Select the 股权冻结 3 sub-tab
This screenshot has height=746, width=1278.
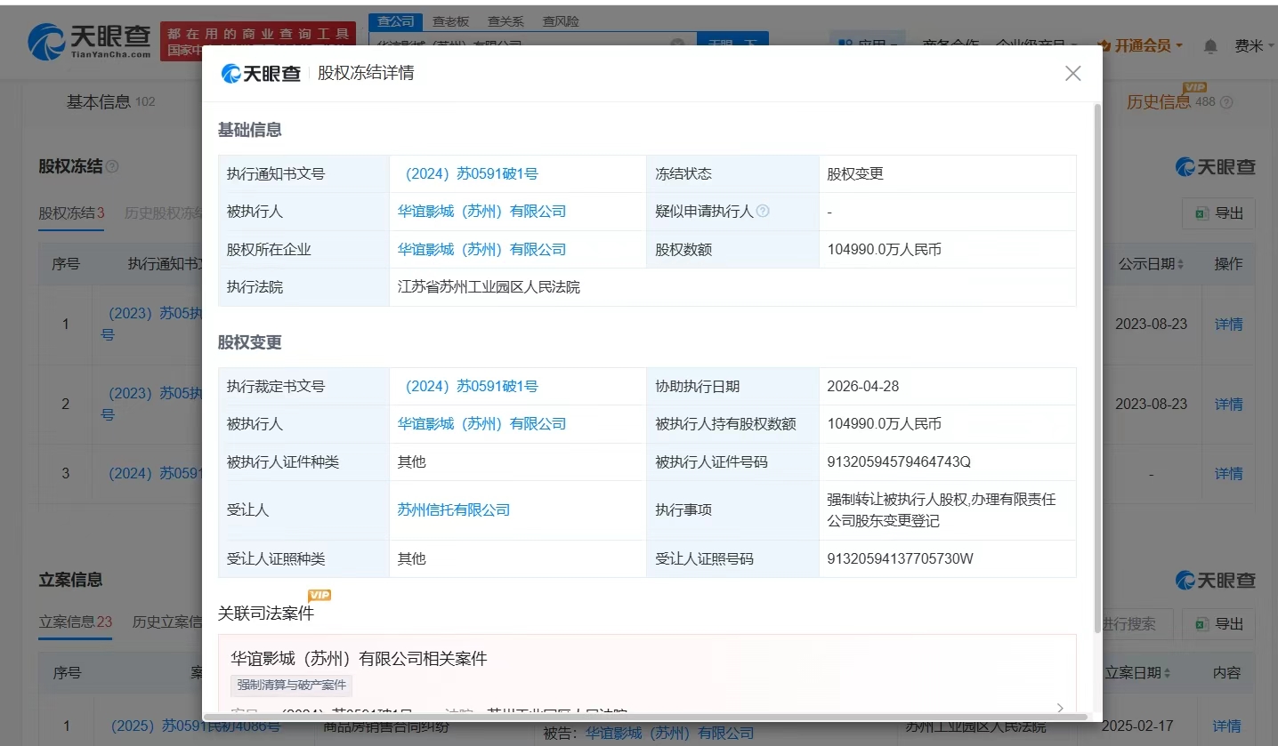[x=71, y=213]
